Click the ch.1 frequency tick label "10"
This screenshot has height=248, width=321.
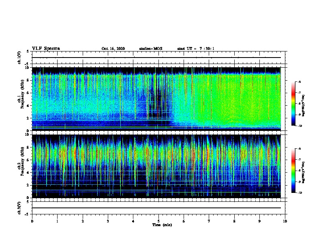click(x=28, y=68)
